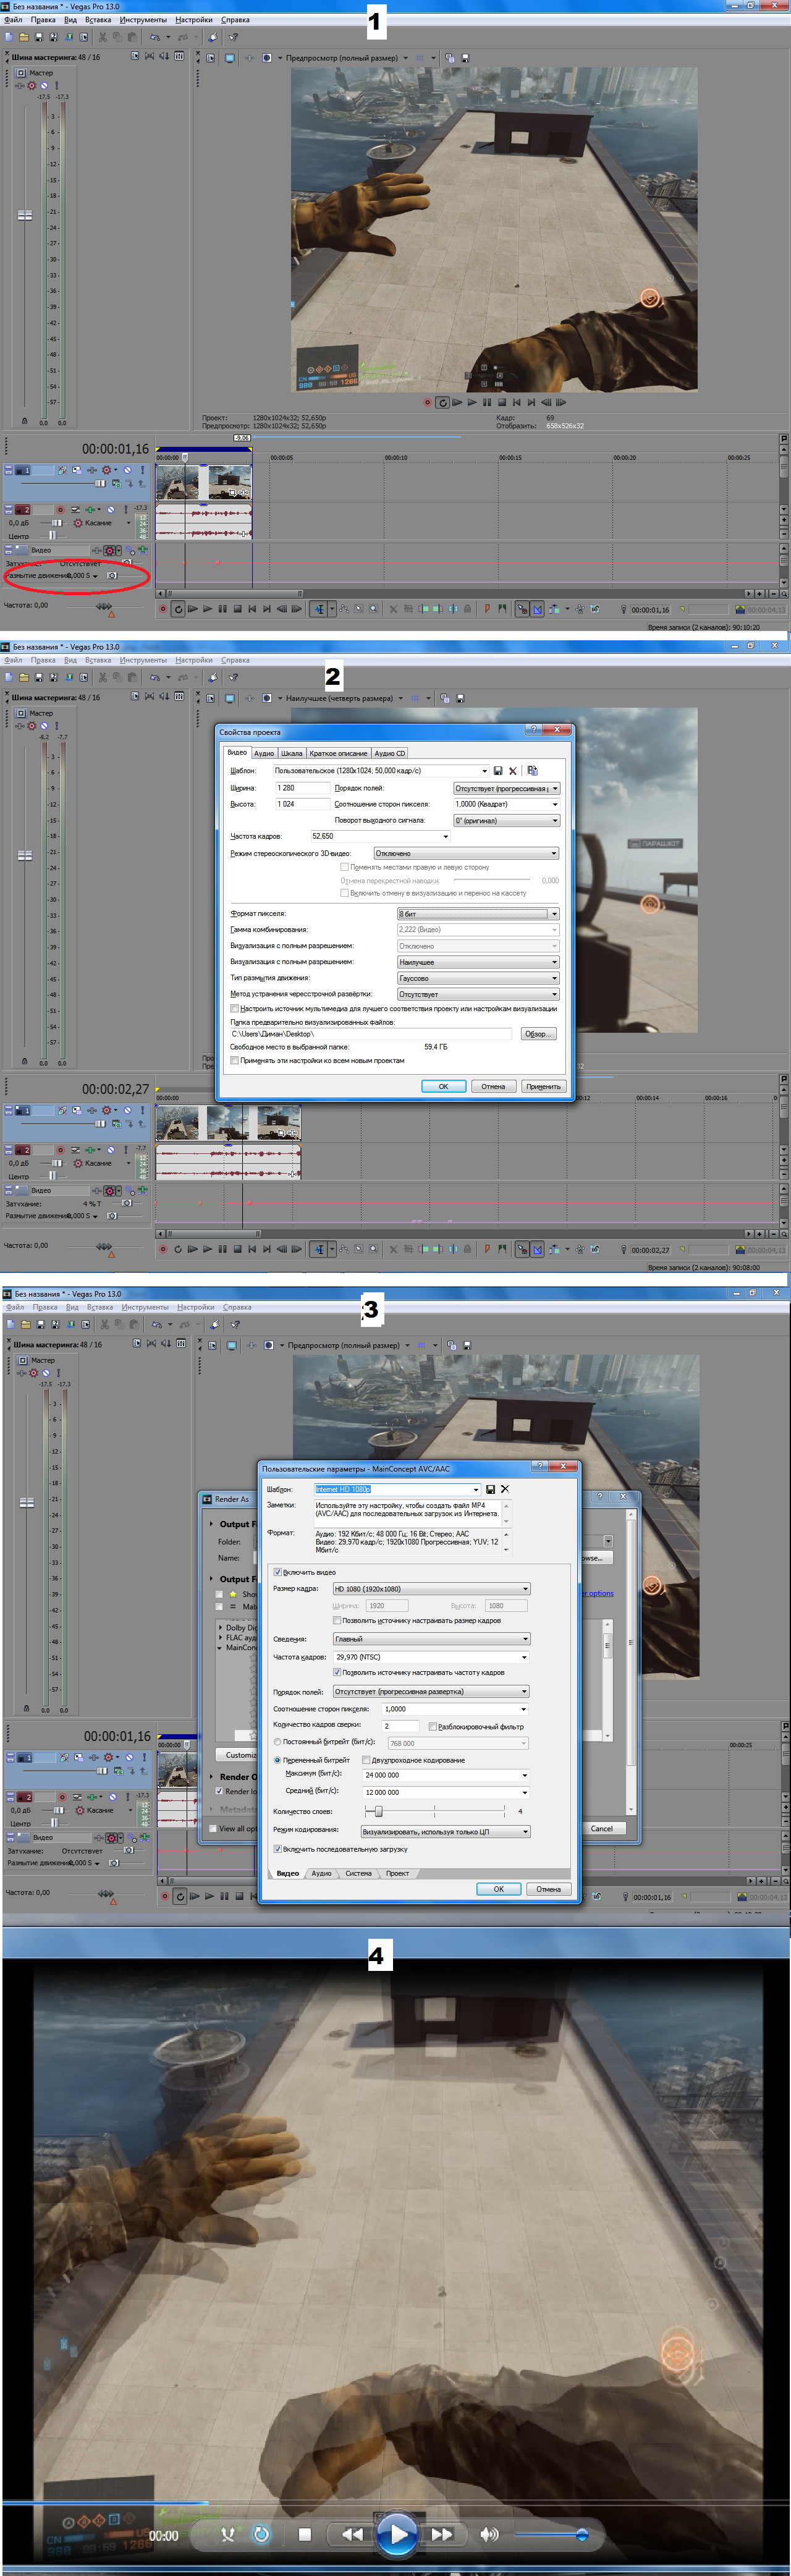Click OK in Свойства проекта dialog
791x2576 pixels.
coord(443,1086)
